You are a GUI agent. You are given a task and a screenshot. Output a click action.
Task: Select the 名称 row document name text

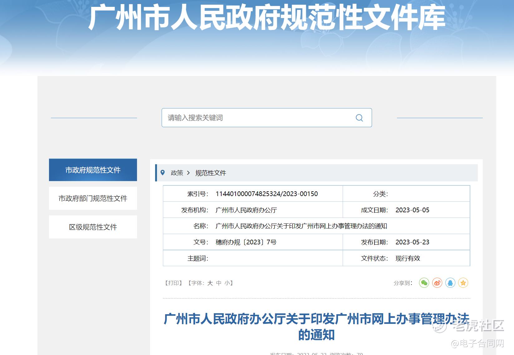click(301, 226)
